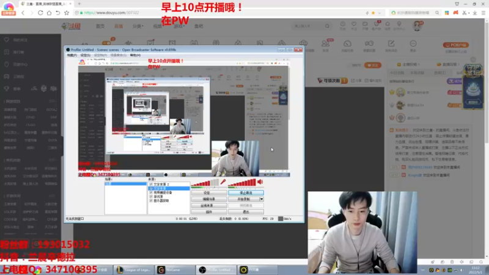
Task: Click OBS 编辑场景 button
Action: pos(209,199)
